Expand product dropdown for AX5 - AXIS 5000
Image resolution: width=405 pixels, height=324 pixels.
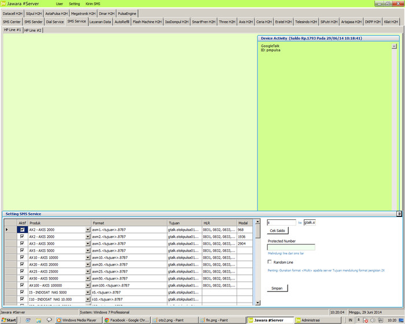[88, 251]
